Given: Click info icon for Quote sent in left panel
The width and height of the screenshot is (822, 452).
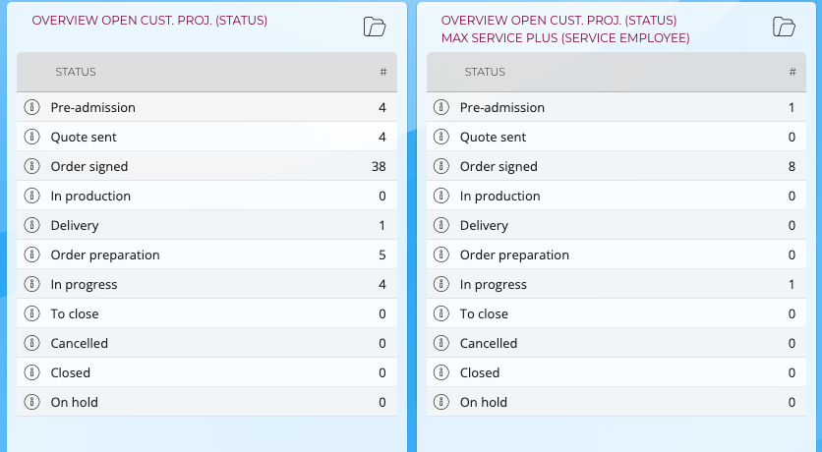Looking at the screenshot, I should (x=32, y=137).
